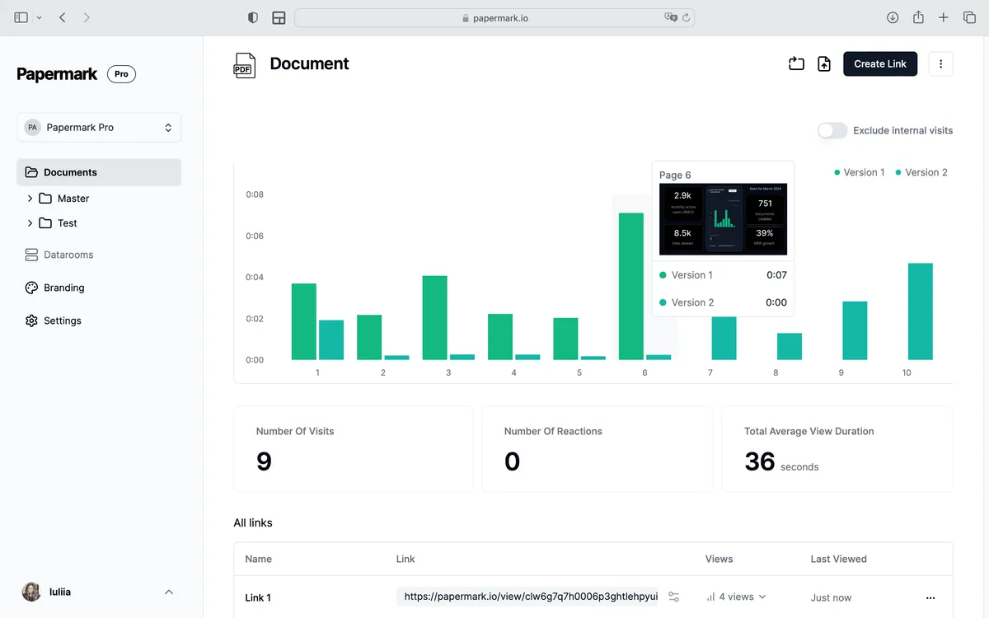Open the Link 1 row three-dot menu
Viewport: 989px width, 618px height.
930,597
